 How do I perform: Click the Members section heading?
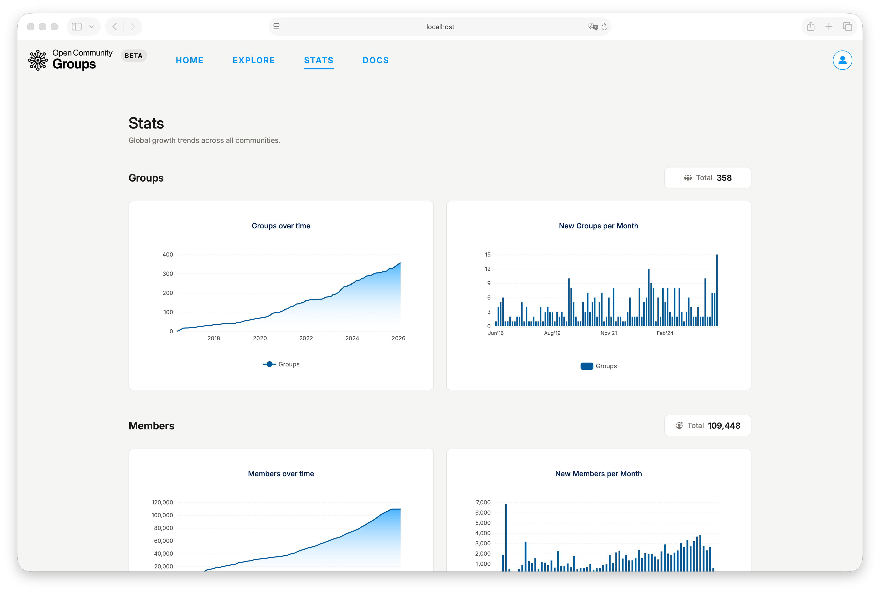(x=151, y=426)
